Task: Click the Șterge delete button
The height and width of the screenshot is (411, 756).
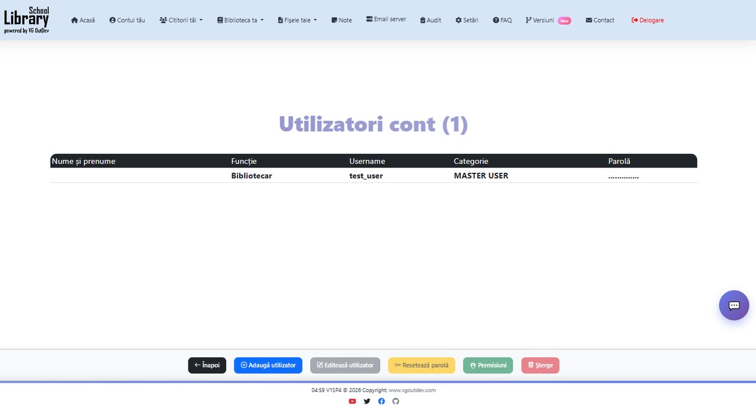Action: (540, 366)
